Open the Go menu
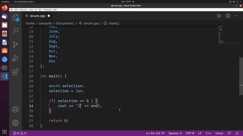 (36, 9)
